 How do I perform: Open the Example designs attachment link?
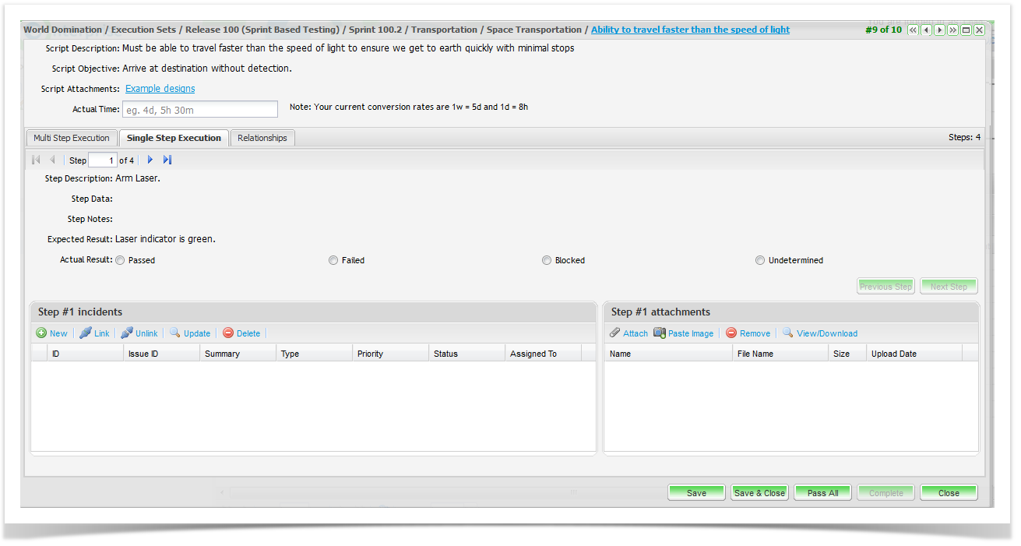pos(160,89)
